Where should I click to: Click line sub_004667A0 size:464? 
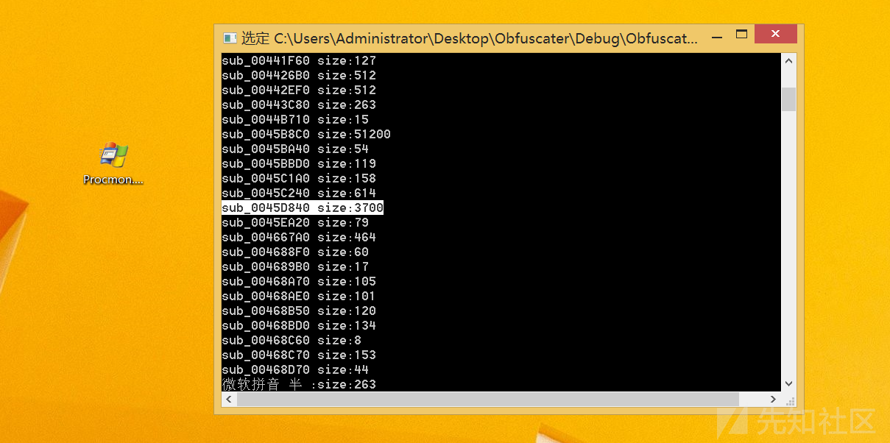299,237
